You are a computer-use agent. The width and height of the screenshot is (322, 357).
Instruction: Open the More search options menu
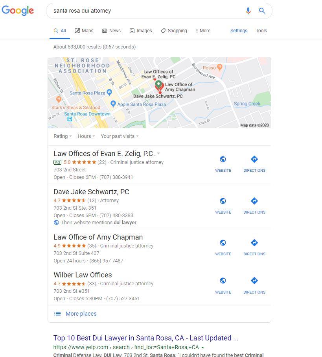[x=203, y=30]
